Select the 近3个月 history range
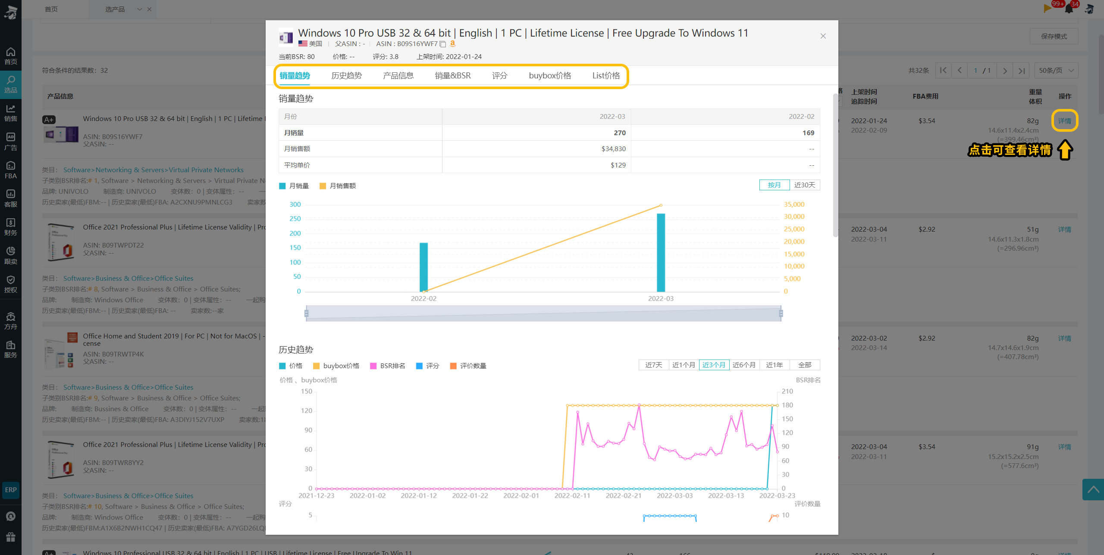This screenshot has width=1104, height=555. 714,365
